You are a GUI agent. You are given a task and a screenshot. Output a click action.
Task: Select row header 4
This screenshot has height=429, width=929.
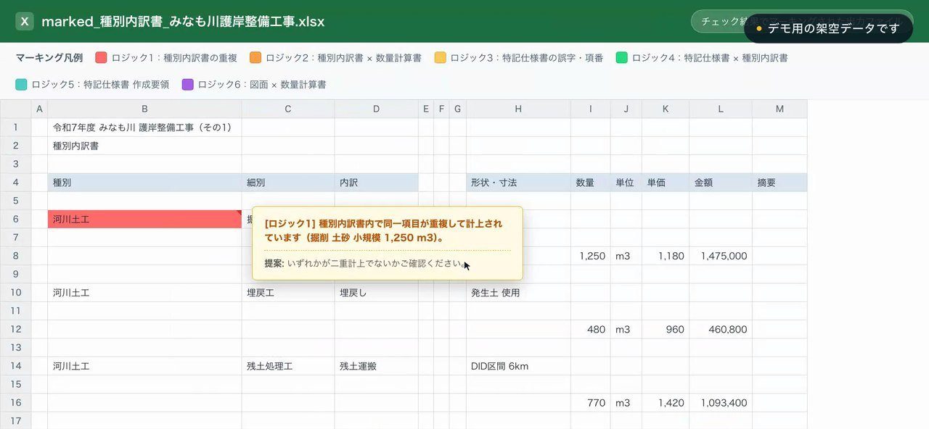point(15,183)
